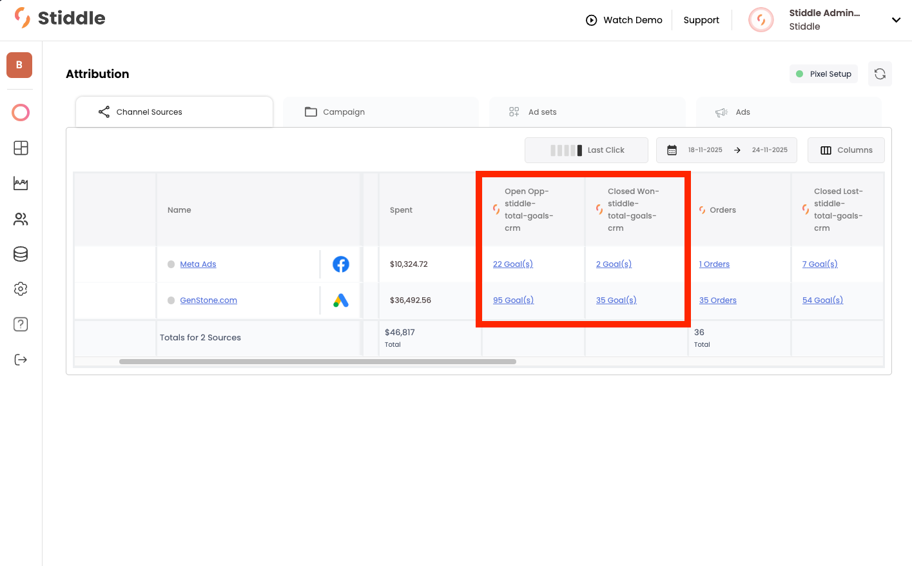
Task: Click the user avatar circle in header
Action: tap(761, 20)
